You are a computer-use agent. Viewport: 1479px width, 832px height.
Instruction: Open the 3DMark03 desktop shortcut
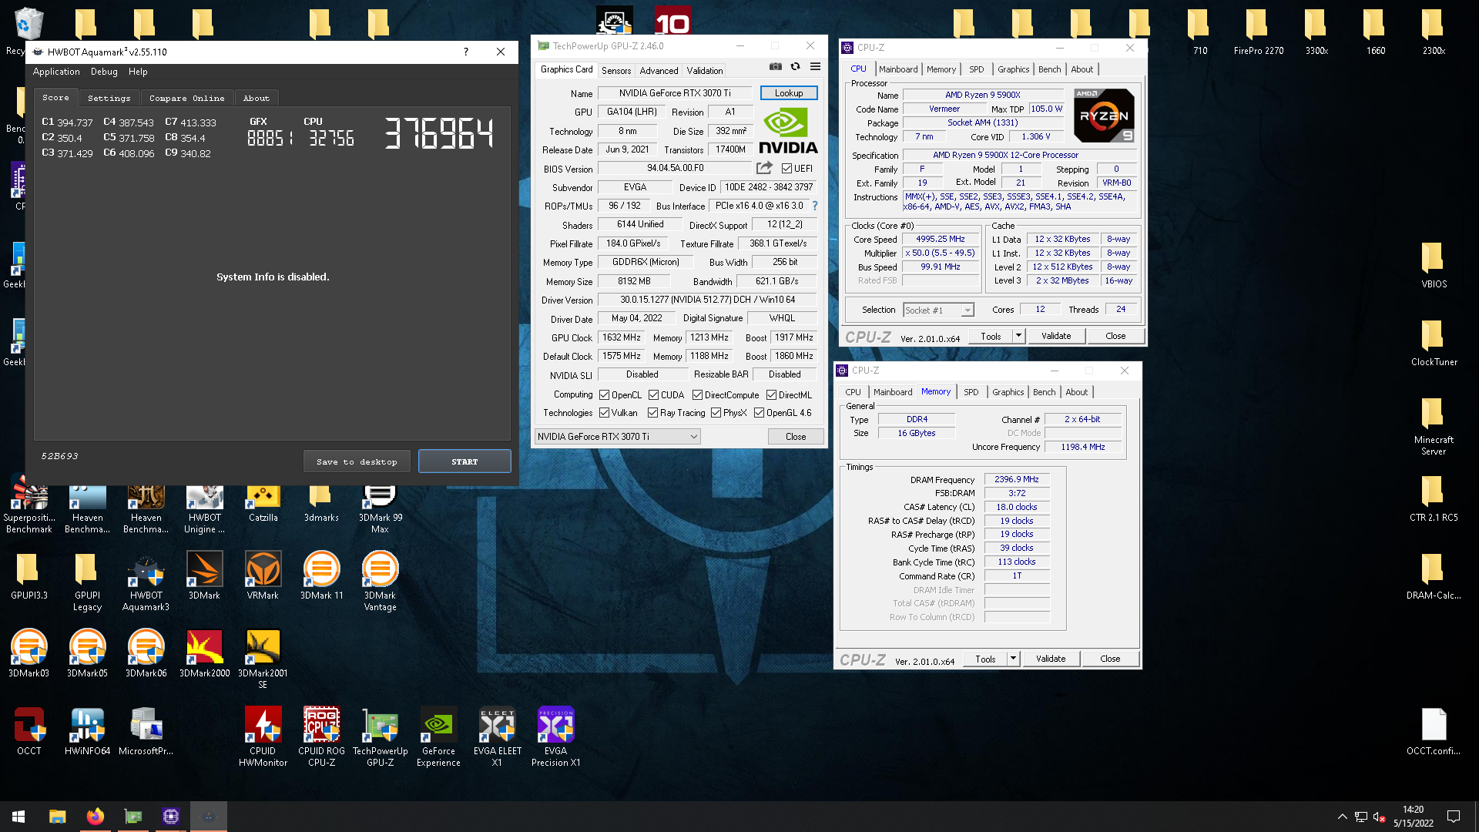click(29, 653)
